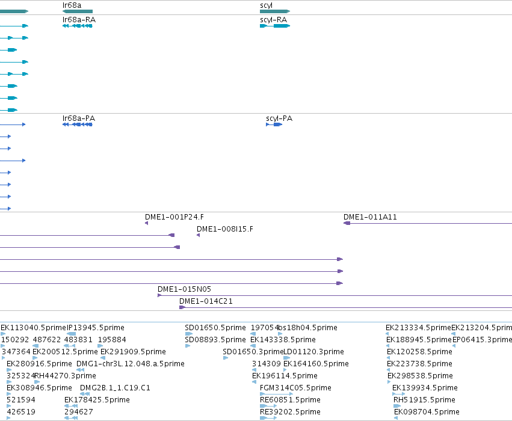Viewport: 512px width, 421px height.
Task: Select EK098704.5prime EST label
Action: (427, 412)
